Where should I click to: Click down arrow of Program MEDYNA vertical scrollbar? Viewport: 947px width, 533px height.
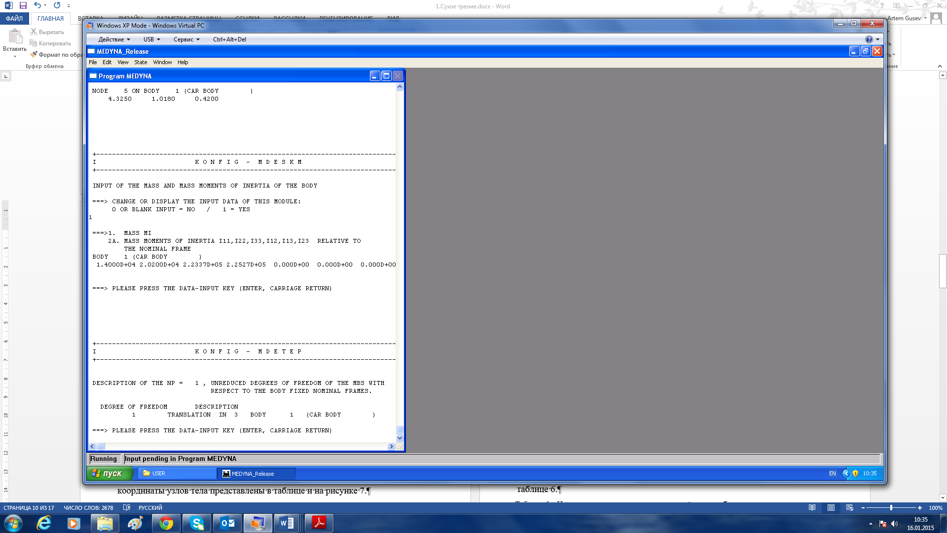point(400,438)
